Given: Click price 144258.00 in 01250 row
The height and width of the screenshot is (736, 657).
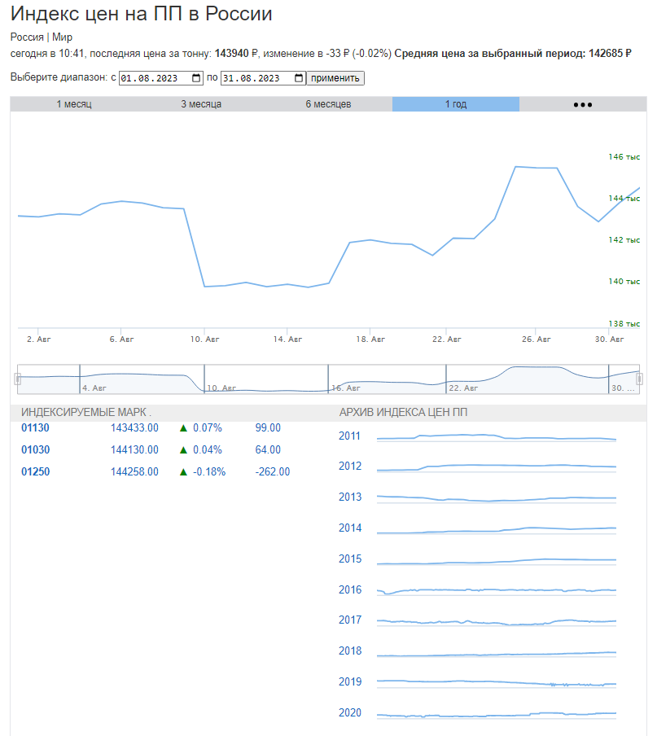Looking at the screenshot, I should 134,471.
